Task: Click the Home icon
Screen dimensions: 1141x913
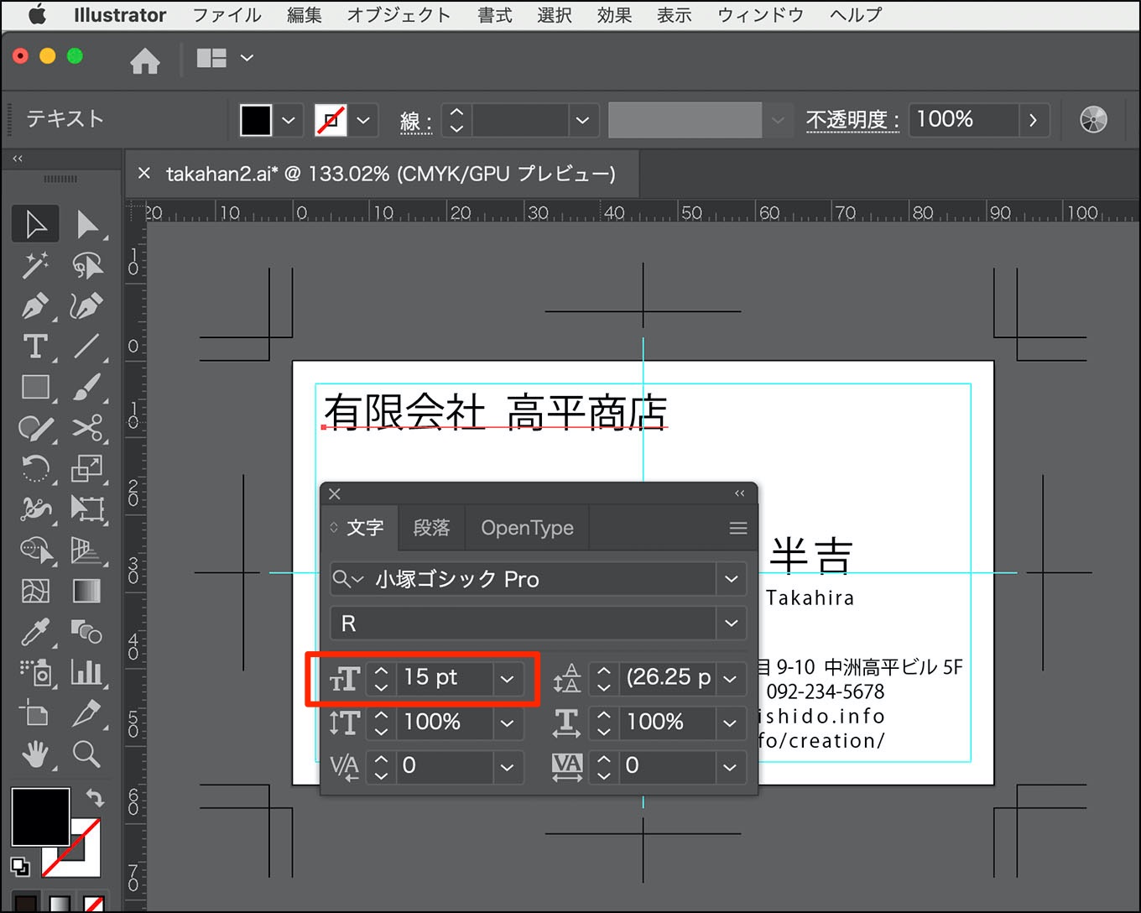Action: (145, 60)
